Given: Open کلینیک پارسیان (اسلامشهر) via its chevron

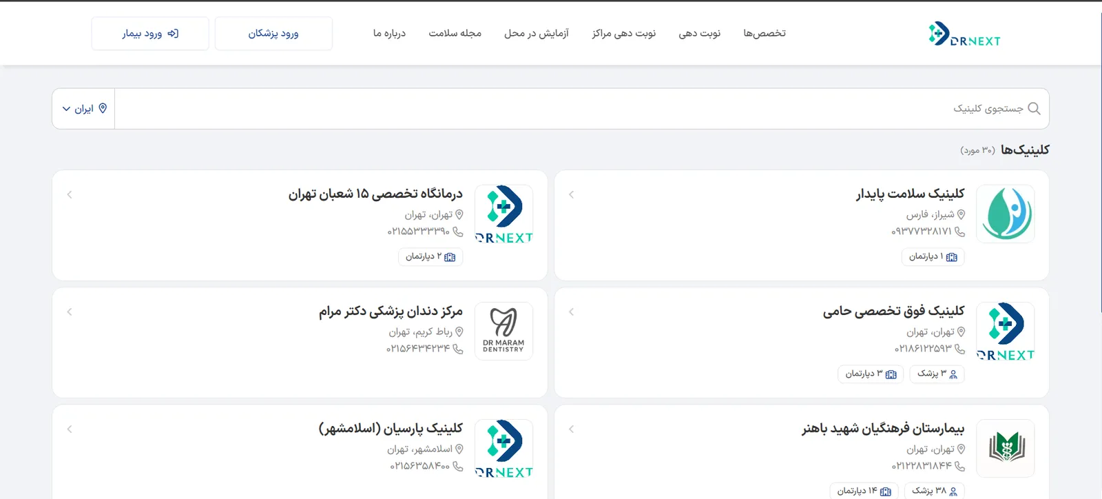Looking at the screenshot, I should [70, 429].
